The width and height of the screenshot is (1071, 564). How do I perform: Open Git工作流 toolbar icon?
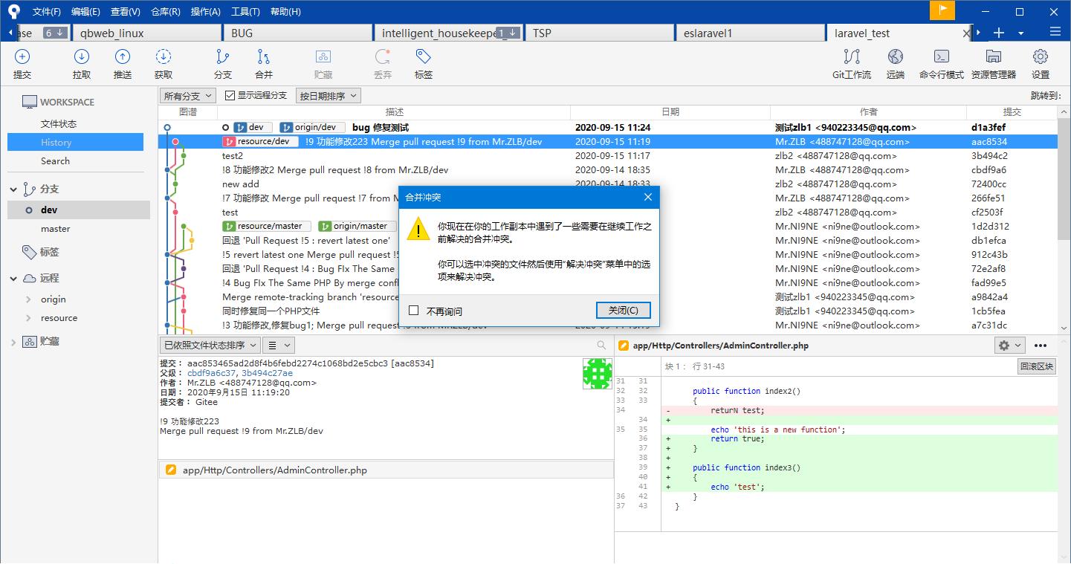coord(852,57)
